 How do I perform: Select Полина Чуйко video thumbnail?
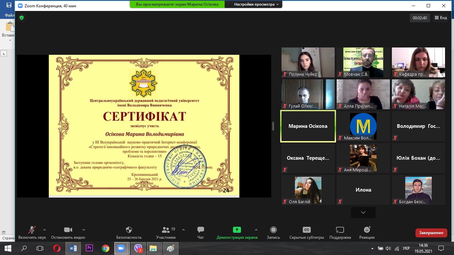308,62
